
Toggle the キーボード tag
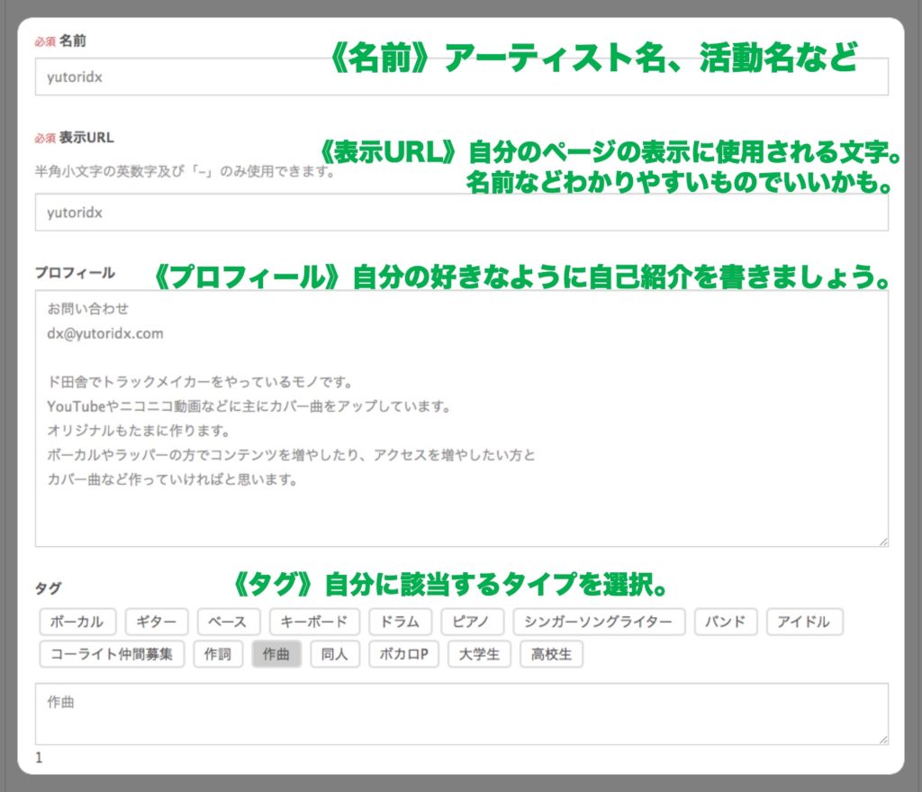pos(314,622)
